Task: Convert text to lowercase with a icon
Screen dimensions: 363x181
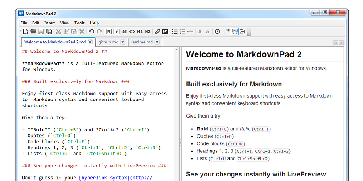Action: [207, 32]
